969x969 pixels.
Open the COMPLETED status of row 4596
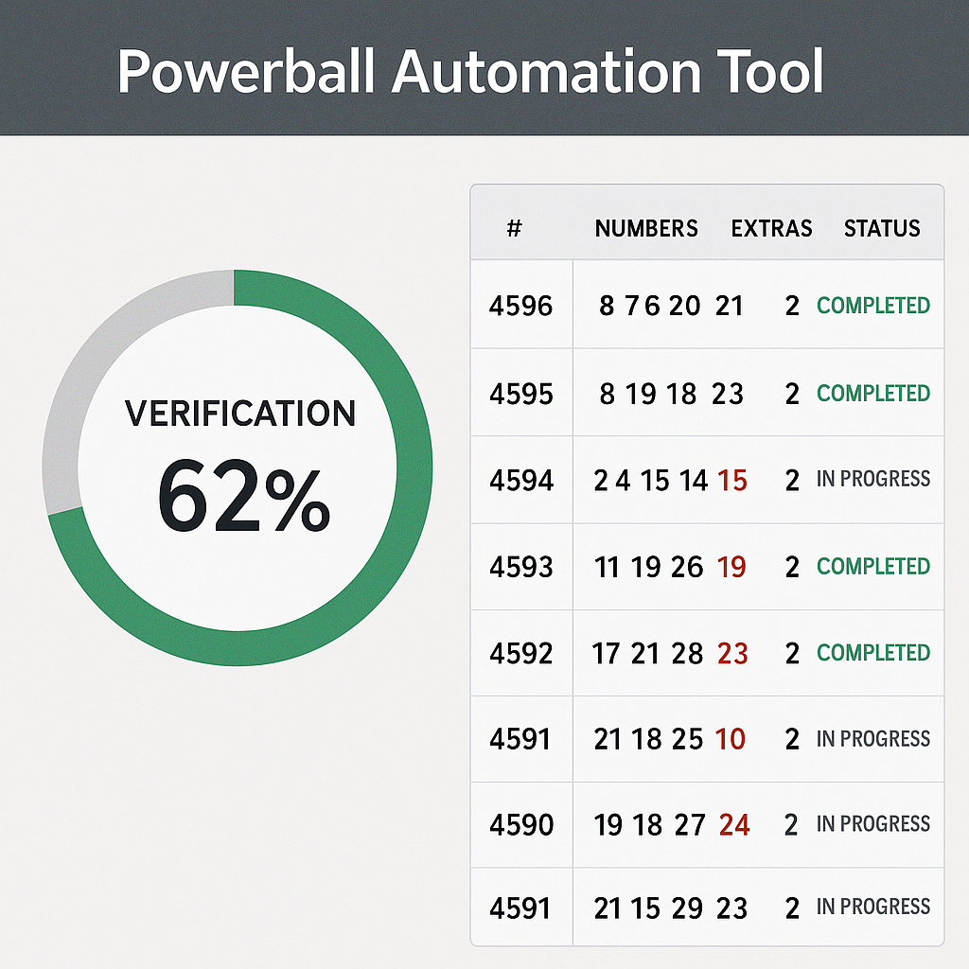(873, 306)
